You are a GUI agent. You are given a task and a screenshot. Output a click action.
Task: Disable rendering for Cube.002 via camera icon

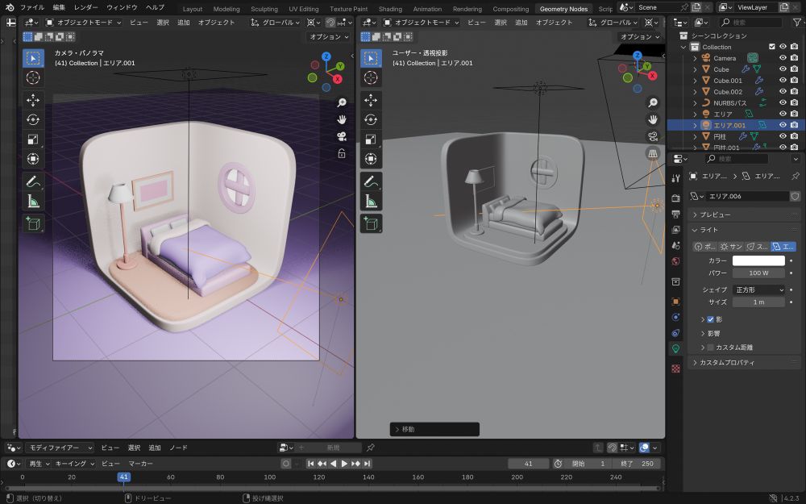point(794,92)
